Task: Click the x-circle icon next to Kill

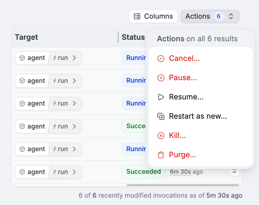Action: click(x=161, y=135)
